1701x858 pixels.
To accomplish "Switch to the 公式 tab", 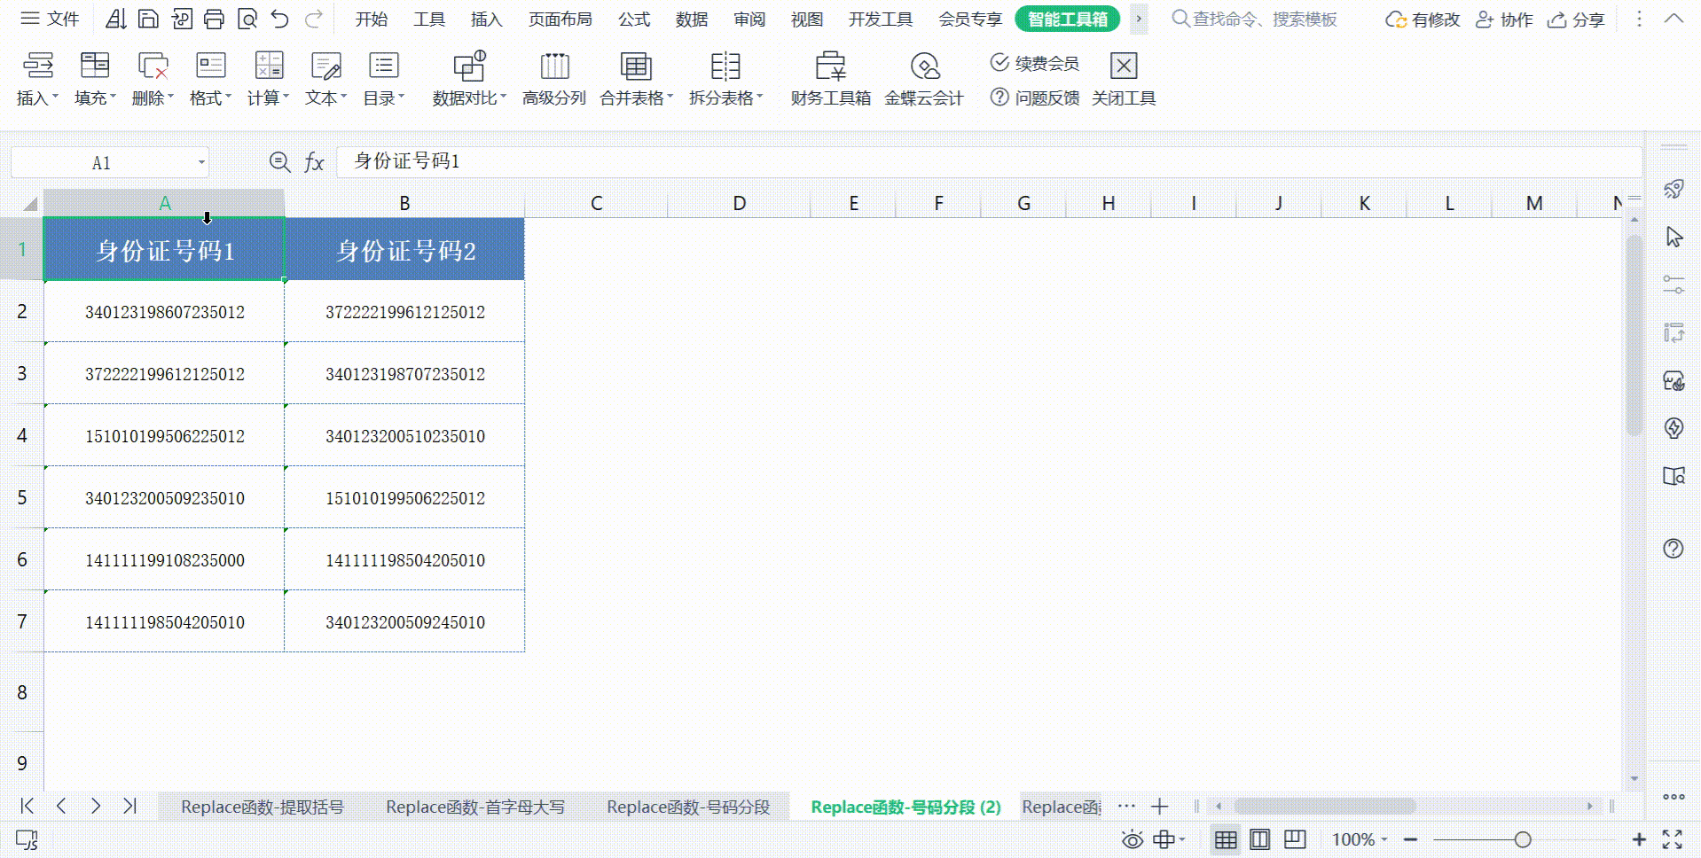I will (634, 19).
